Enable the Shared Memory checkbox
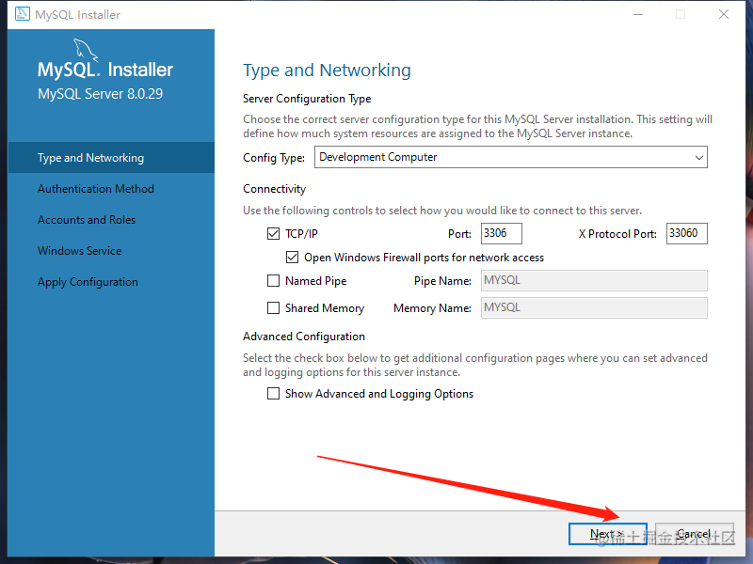Screen dimensions: 753x564 tap(273, 308)
